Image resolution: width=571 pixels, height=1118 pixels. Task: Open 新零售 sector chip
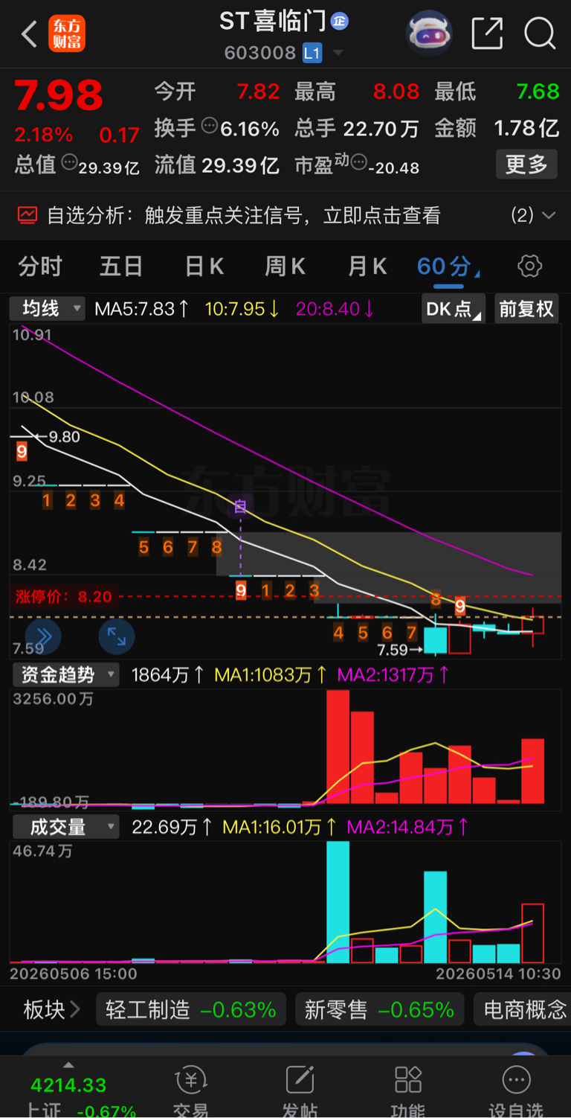[380, 1010]
